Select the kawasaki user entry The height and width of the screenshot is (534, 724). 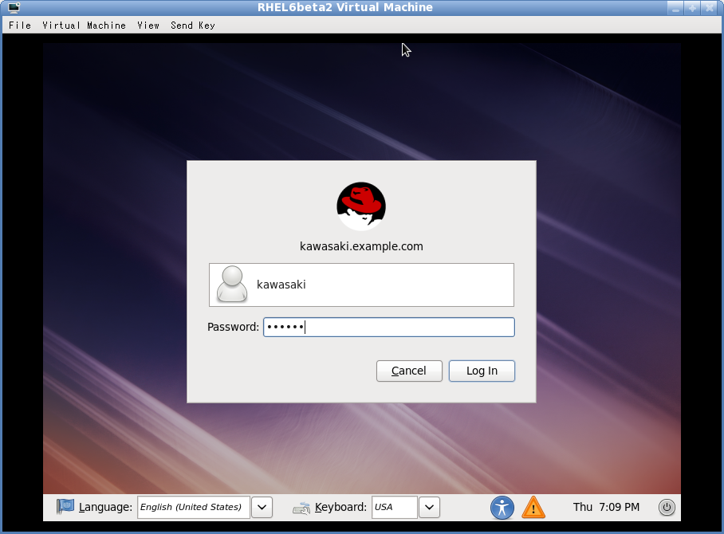361,285
